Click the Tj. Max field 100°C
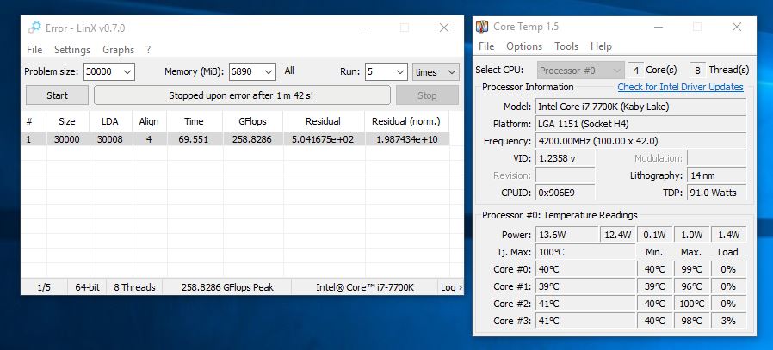Screen dimensions: 773x350 click(x=585, y=252)
